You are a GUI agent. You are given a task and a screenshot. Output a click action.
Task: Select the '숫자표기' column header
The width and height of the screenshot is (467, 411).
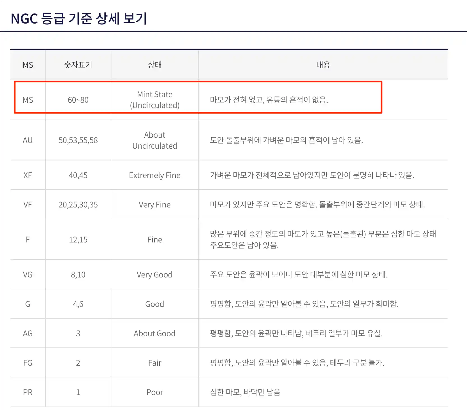(78, 65)
